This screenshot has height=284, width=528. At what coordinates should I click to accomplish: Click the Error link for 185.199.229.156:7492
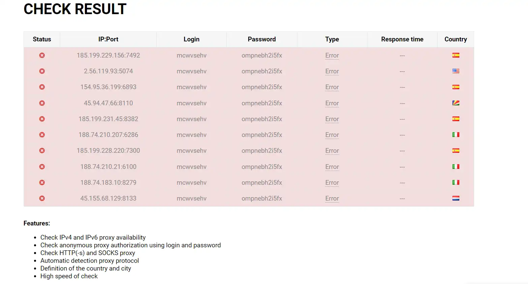coord(332,56)
